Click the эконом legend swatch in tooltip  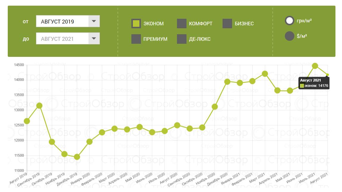302,86
